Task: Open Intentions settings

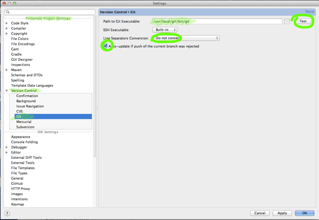Action: 19,199
